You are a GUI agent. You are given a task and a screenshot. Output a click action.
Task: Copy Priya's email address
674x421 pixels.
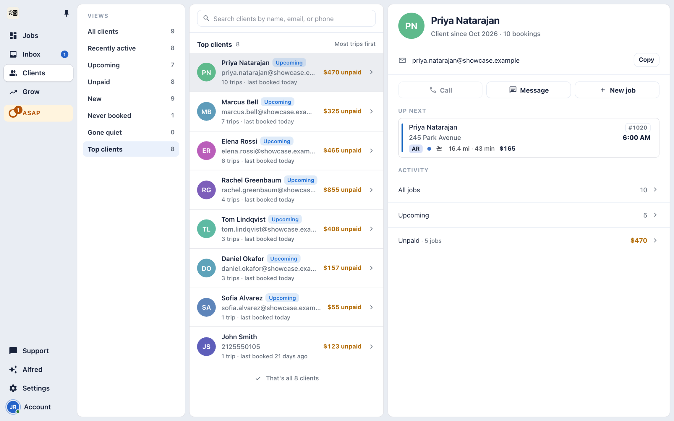pyautogui.click(x=646, y=60)
